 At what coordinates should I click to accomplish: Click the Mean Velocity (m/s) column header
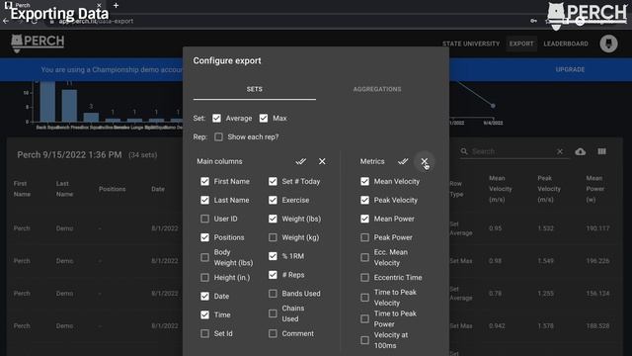pyautogui.click(x=501, y=189)
